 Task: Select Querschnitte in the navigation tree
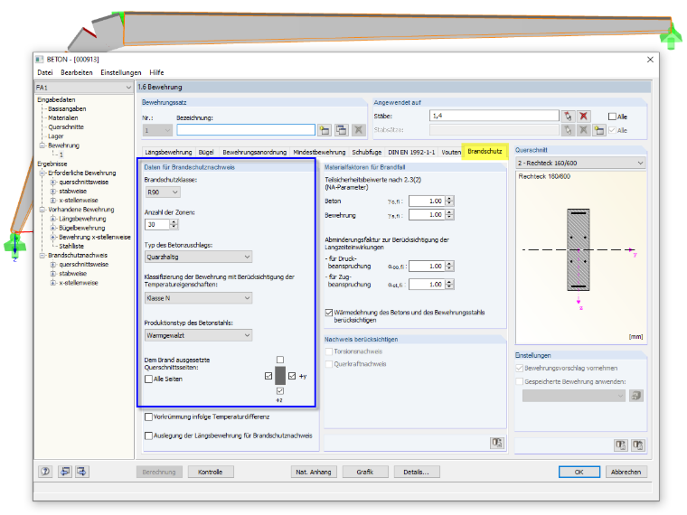(66, 127)
